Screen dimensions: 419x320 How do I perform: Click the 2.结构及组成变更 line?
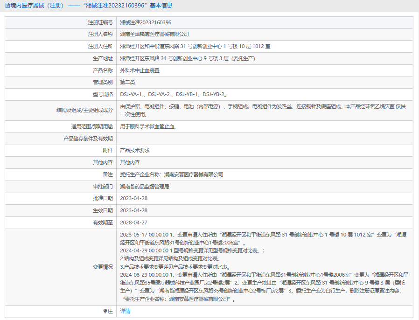click(x=170, y=258)
